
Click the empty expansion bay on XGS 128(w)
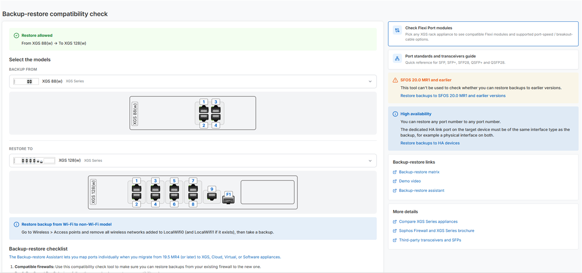267,192
